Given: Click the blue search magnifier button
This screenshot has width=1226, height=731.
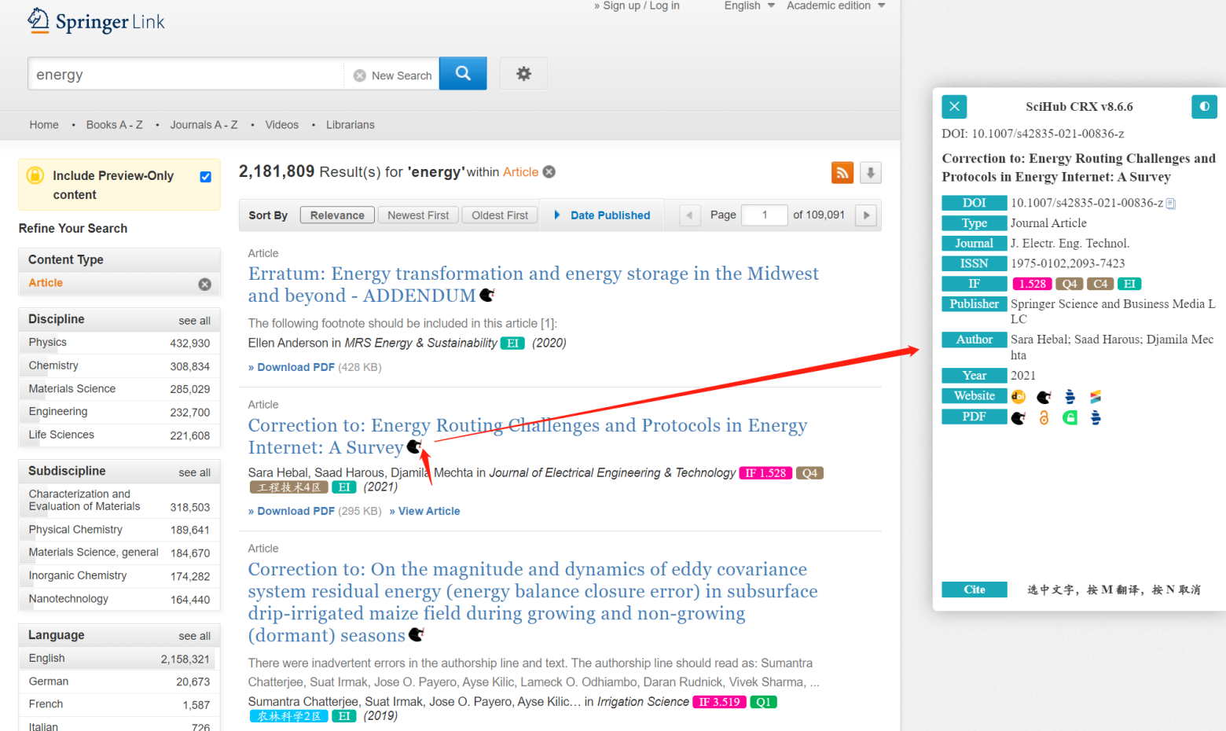Looking at the screenshot, I should pos(463,73).
